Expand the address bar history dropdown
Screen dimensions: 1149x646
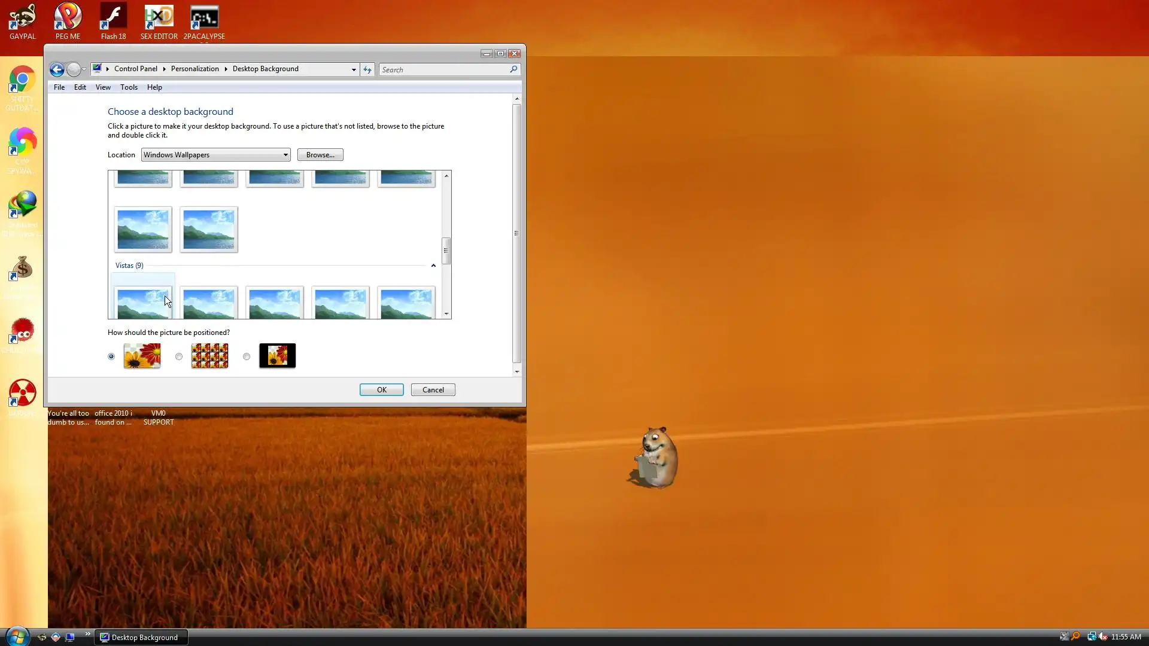pos(354,69)
